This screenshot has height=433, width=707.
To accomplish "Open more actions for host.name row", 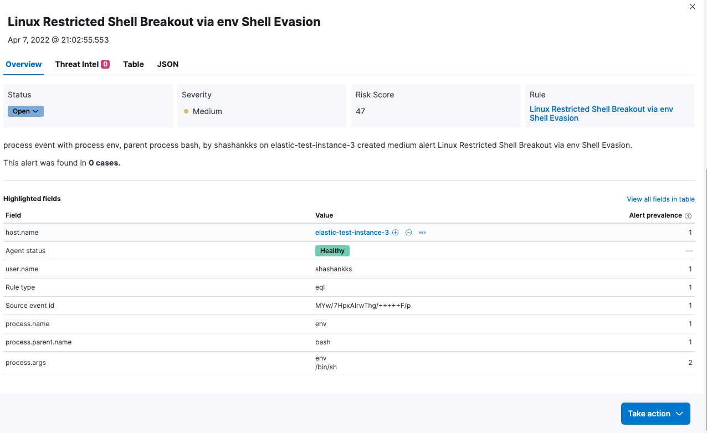I will coord(422,233).
